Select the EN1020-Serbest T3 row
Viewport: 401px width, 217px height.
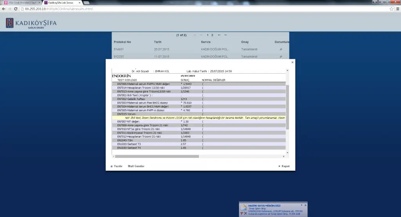click(199, 144)
